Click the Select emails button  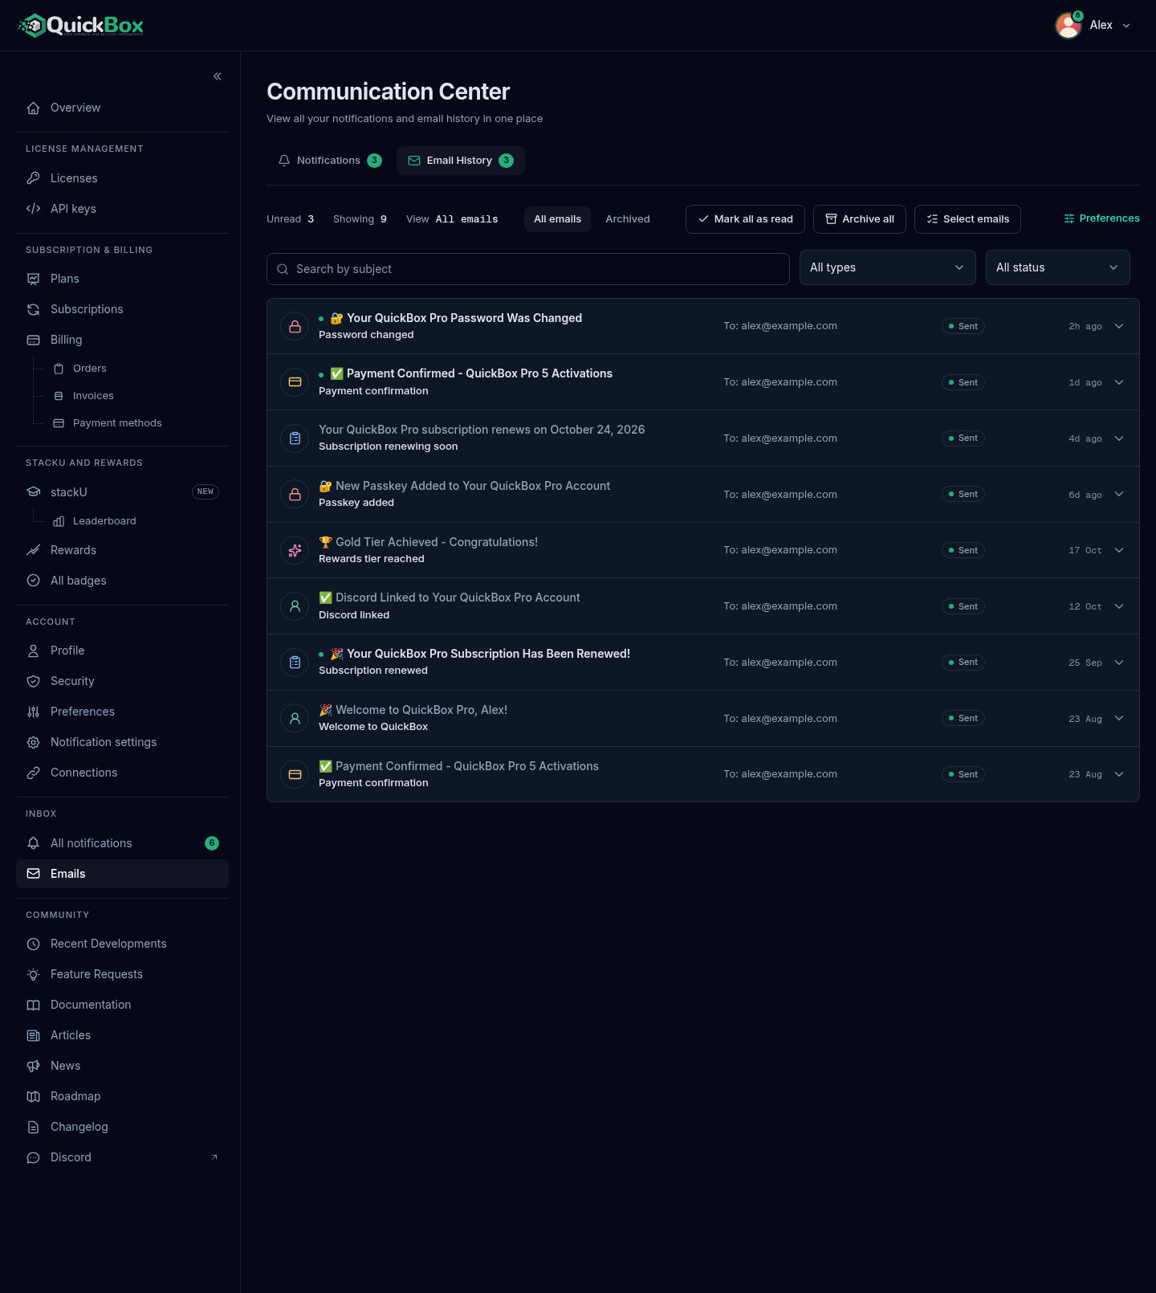point(967,219)
